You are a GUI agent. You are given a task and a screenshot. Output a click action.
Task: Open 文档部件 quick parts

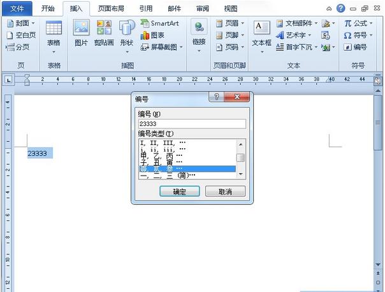pyautogui.click(x=296, y=24)
